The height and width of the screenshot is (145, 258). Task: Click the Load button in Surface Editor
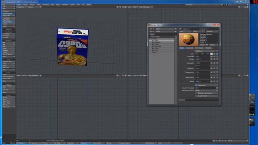tap(185, 31)
